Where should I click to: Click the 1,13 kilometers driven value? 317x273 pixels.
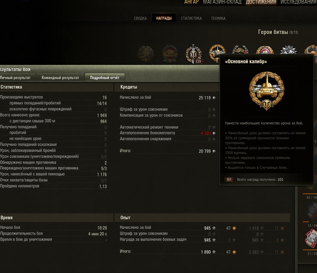pos(103,186)
